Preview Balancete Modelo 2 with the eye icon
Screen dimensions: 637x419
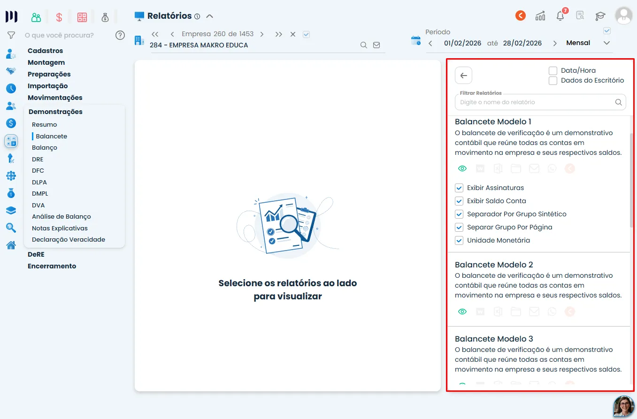pos(462,312)
